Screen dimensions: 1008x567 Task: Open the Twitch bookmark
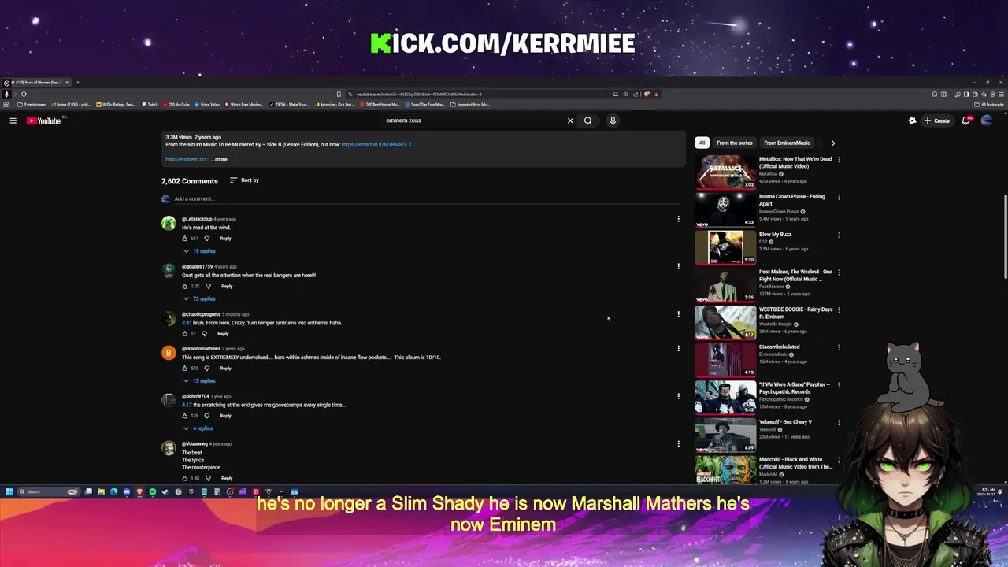[150, 105]
